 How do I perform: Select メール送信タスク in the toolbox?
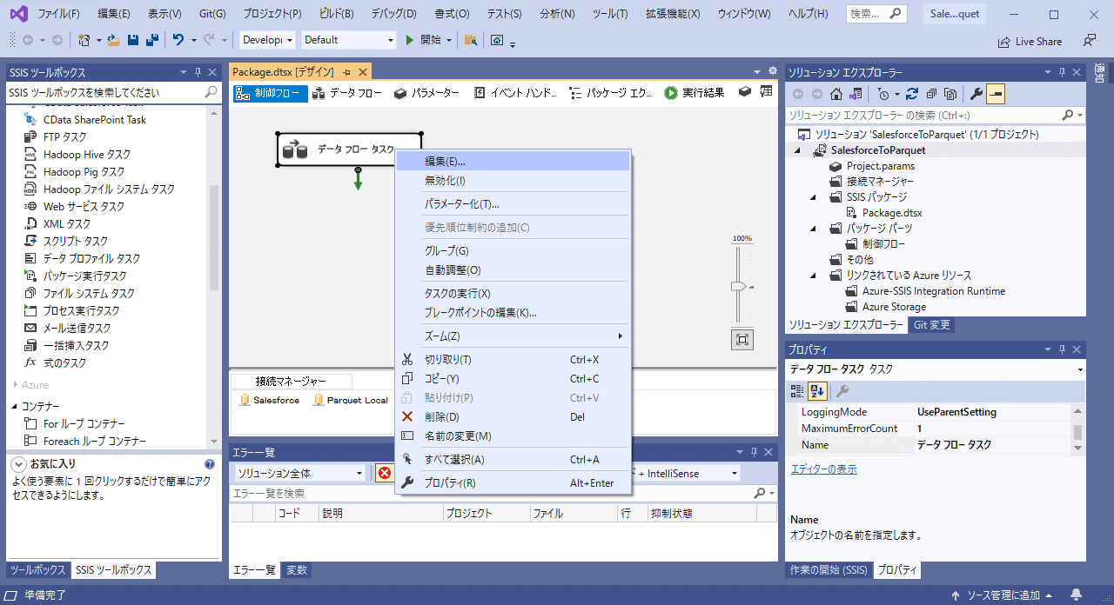point(77,329)
